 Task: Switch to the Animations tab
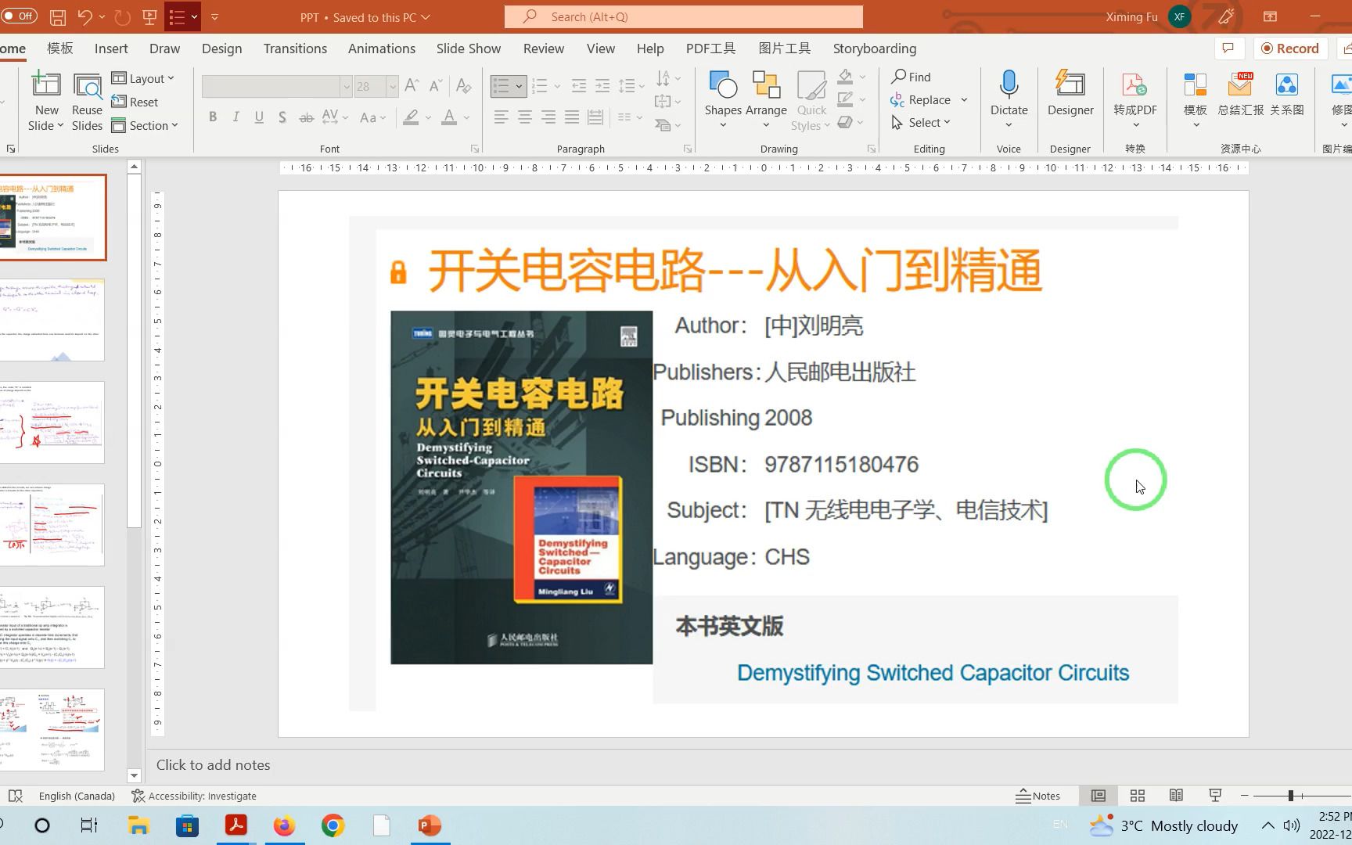(x=382, y=49)
